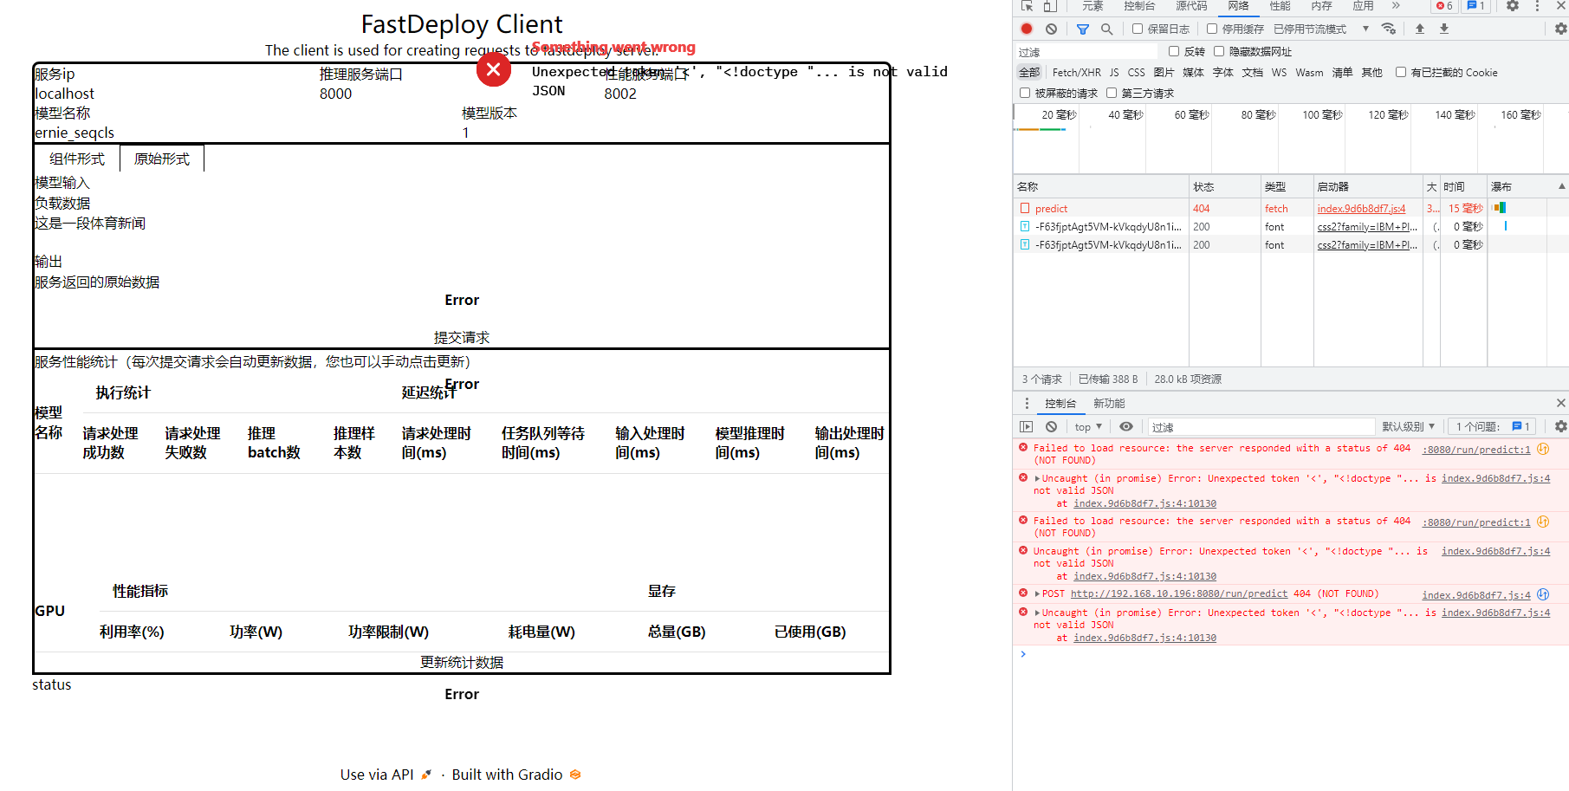Open network conditions wifi icon
Viewport: 1569px width, 791px height.
click(x=1389, y=29)
